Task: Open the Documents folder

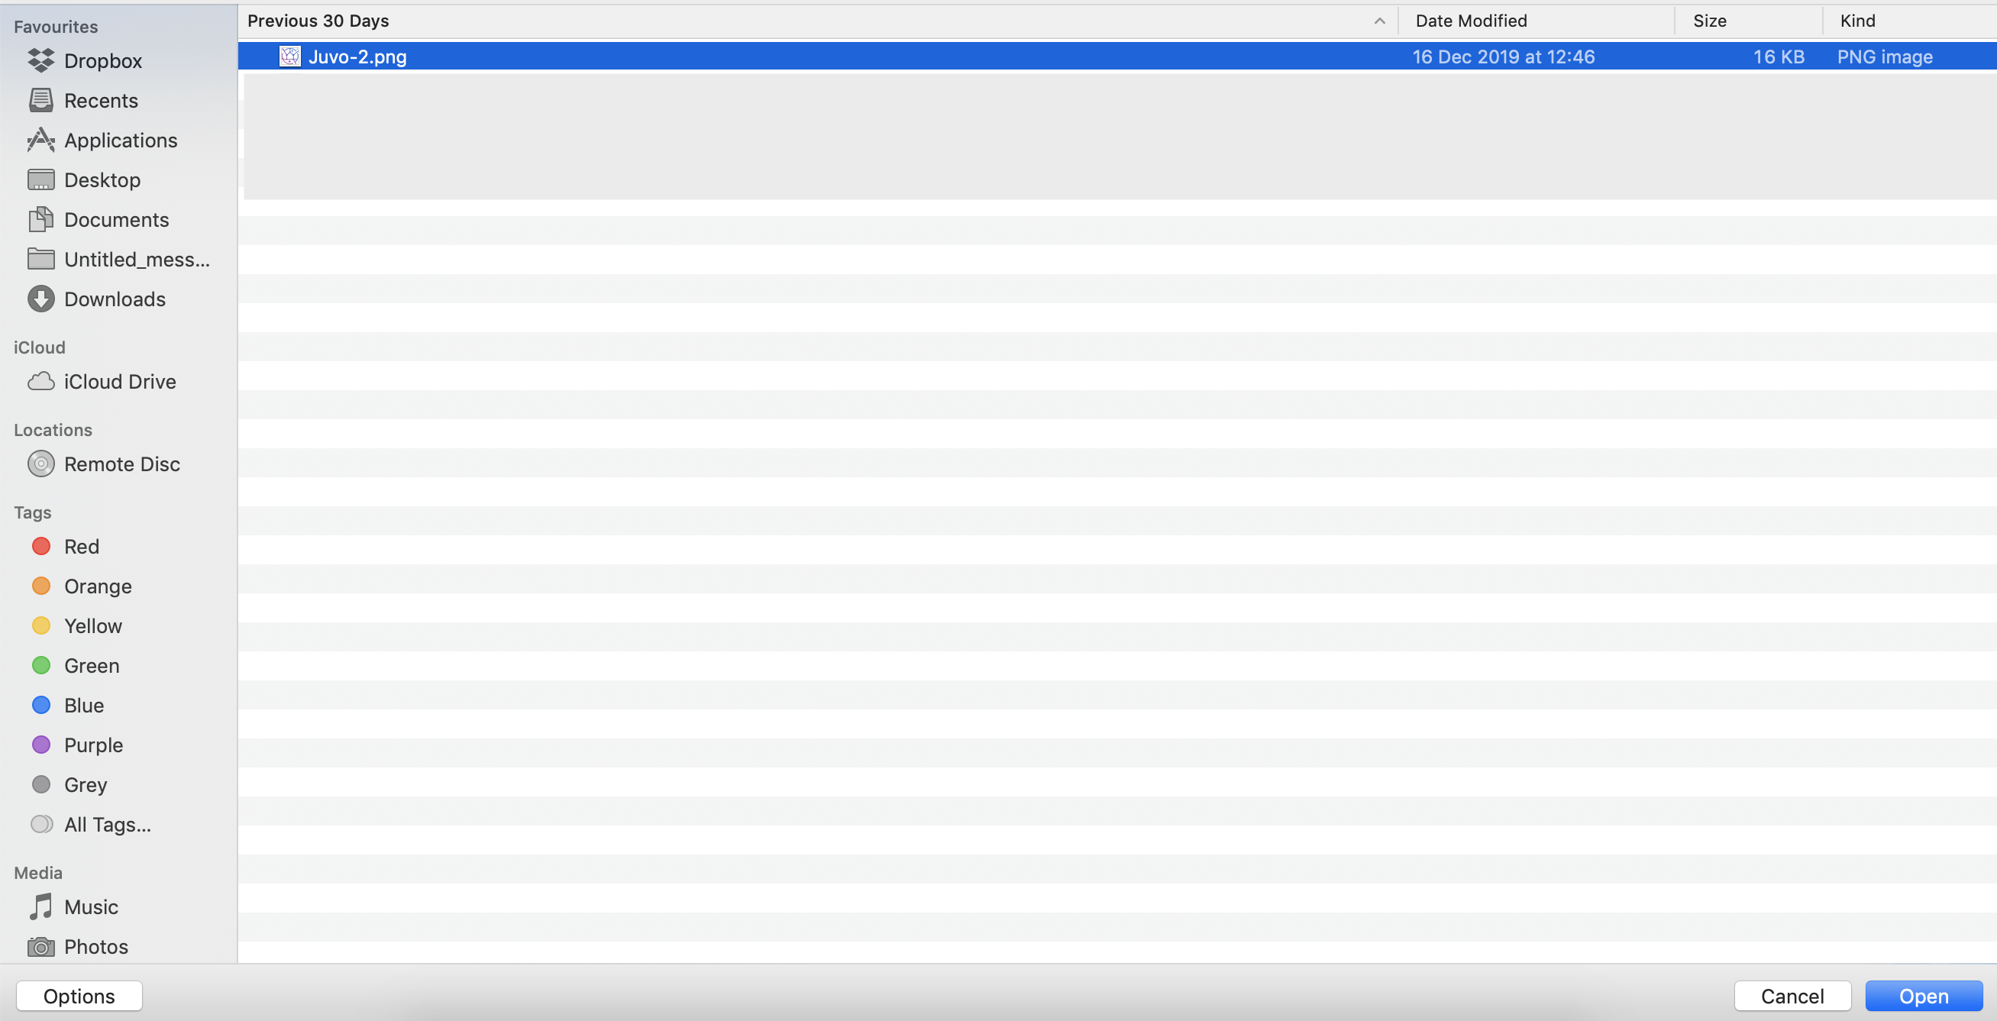Action: click(117, 219)
